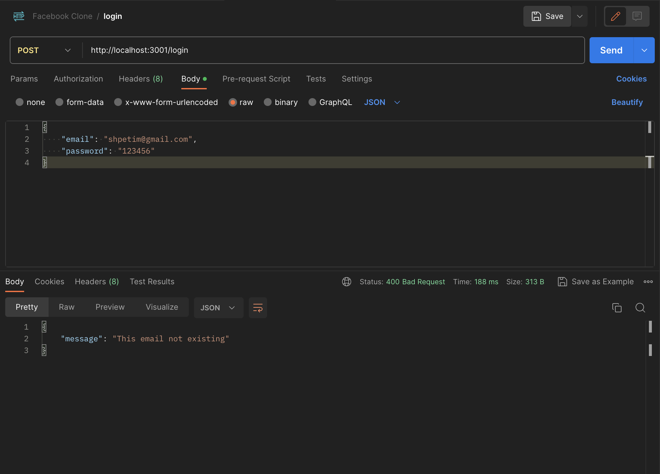Open the POST method dropdown
Screen dimensions: 660x474
pos(45,50)
